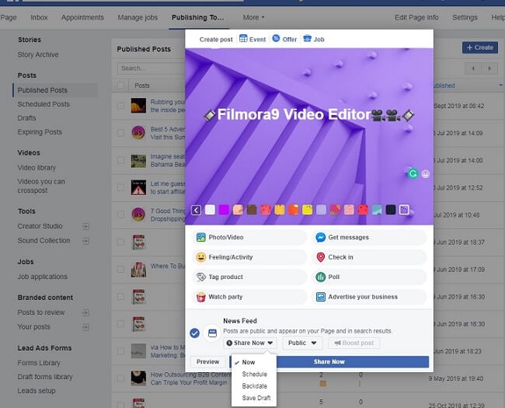This screenshot has width=505, height=408.
Task: Click the Tag product tag icon
Action: (x=201, y=277)
